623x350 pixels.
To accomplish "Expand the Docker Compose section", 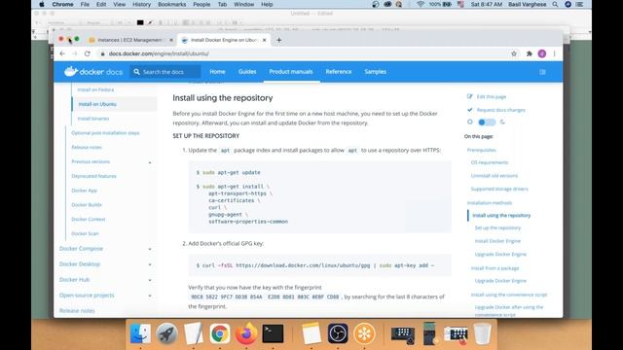I will coord(150,249).
